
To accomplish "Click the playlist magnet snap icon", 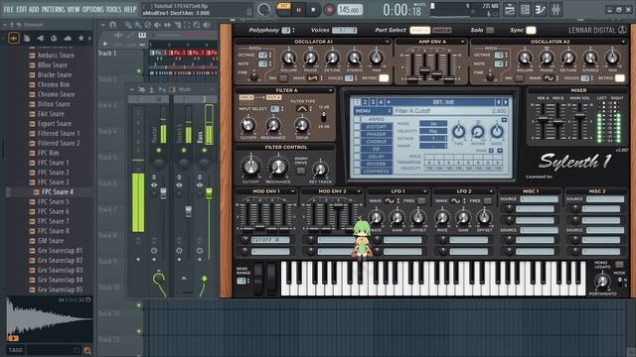I will click(x=112, y=25).
